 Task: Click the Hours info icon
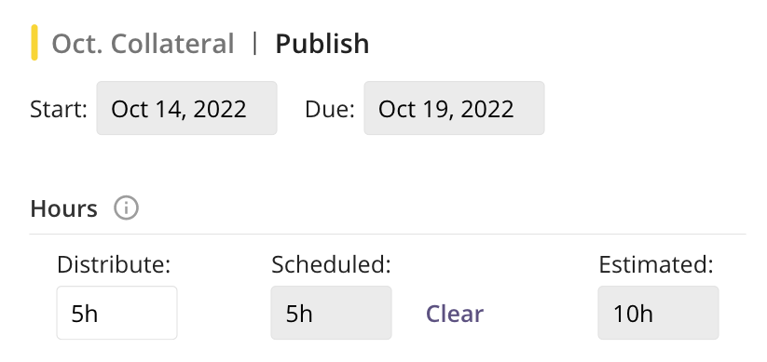[126, 208]
